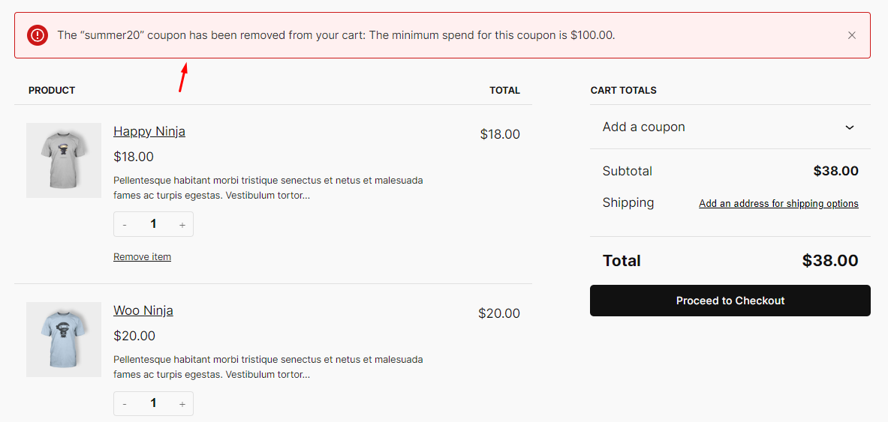Click Add an address for shipping options
This screenshot has height=422, width=888.
coord(778,204)
